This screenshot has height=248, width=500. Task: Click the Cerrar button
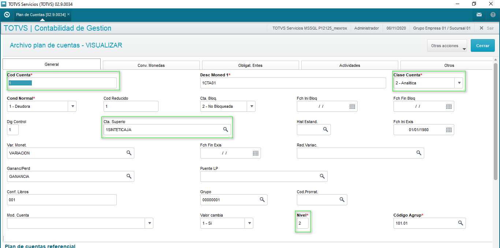483,46
